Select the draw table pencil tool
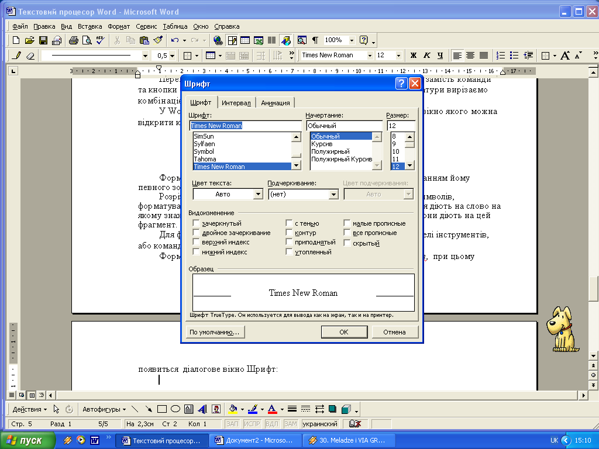 tap(16, 56)
